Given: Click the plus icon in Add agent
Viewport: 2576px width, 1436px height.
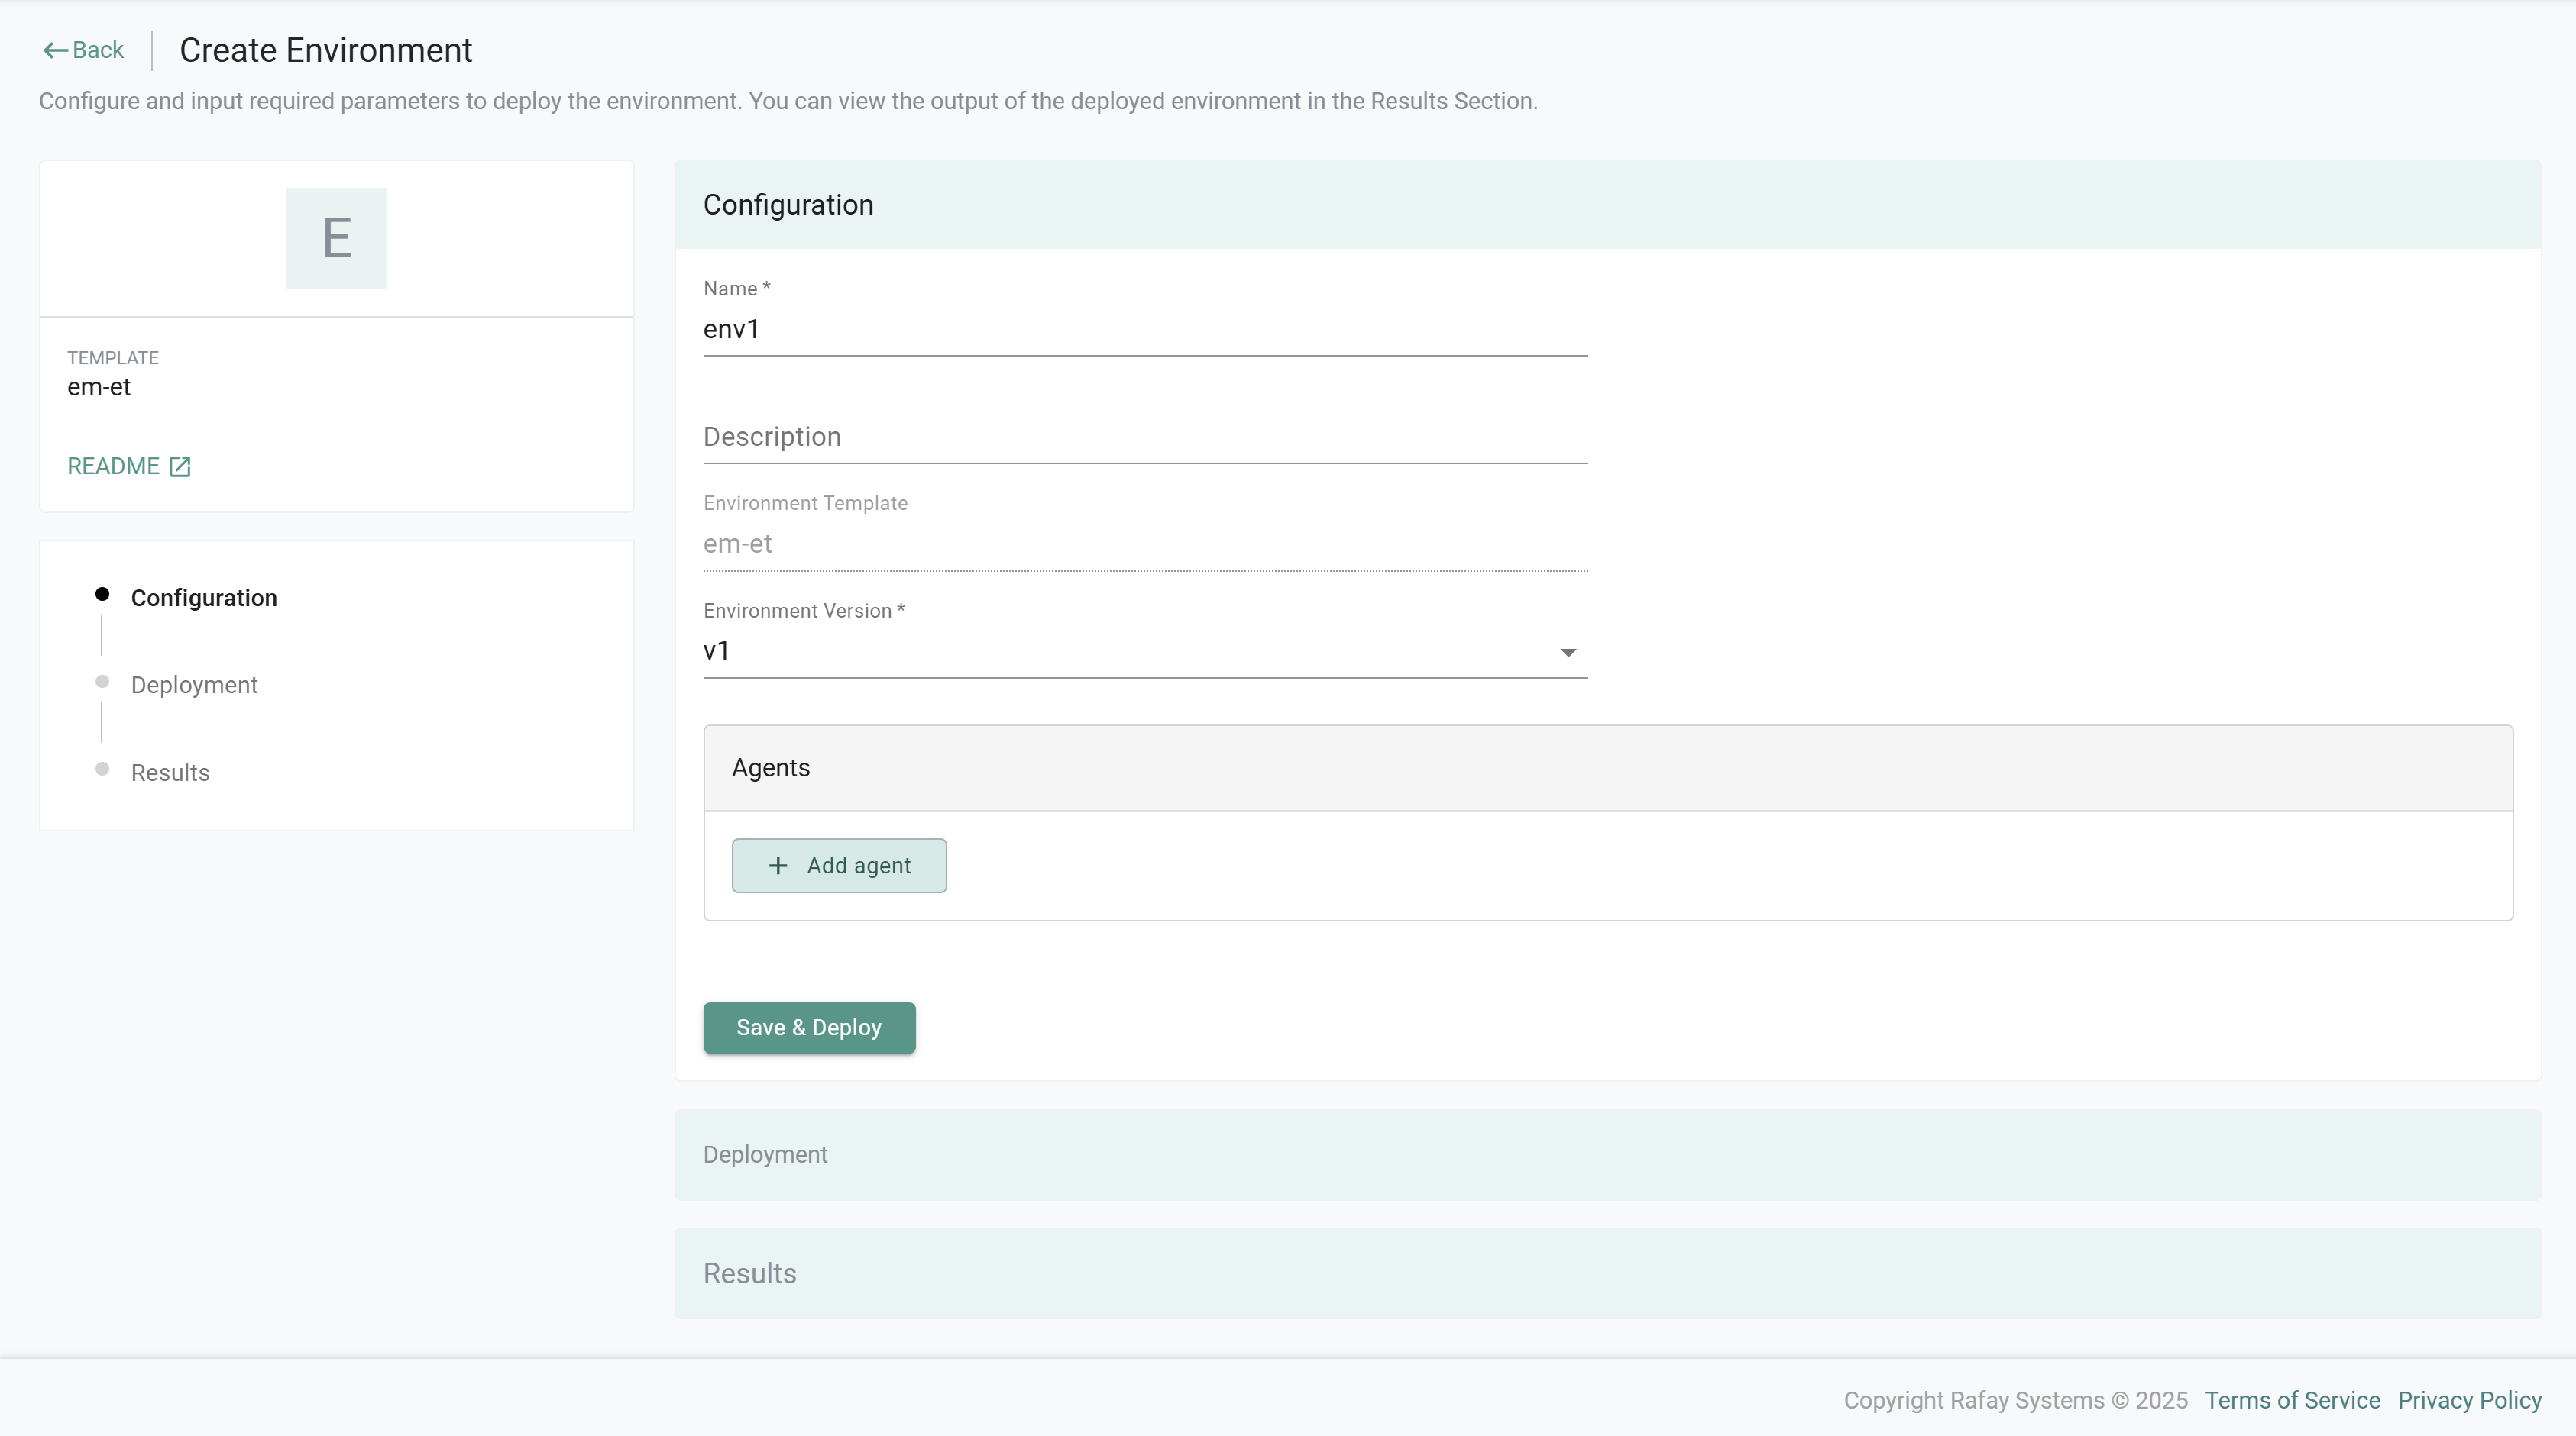Looking at the screenshot, I should pos(778,866).
